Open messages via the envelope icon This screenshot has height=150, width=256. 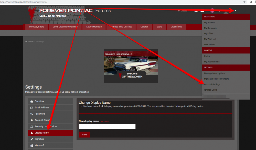coord(202,11)
